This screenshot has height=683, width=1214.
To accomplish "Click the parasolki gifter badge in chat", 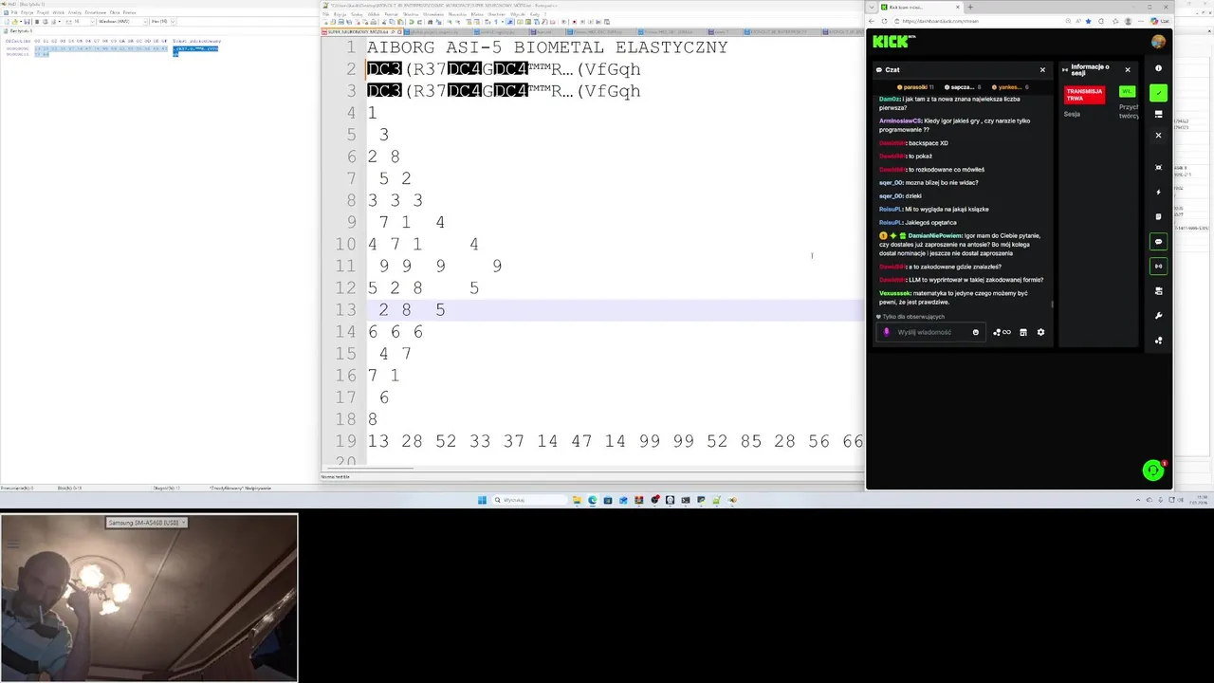I will coord(915,87).
